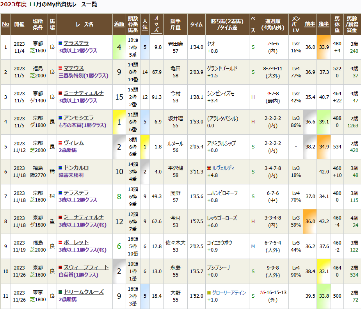
Task: Sort the table by 着順 column header
Action: coord(119,24)
